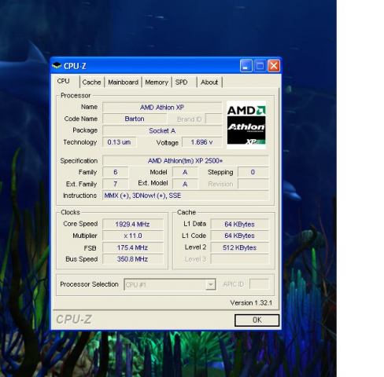Click the empty APIC ID field
Screen dimensions: 384x377
click(x=259, y=284)
